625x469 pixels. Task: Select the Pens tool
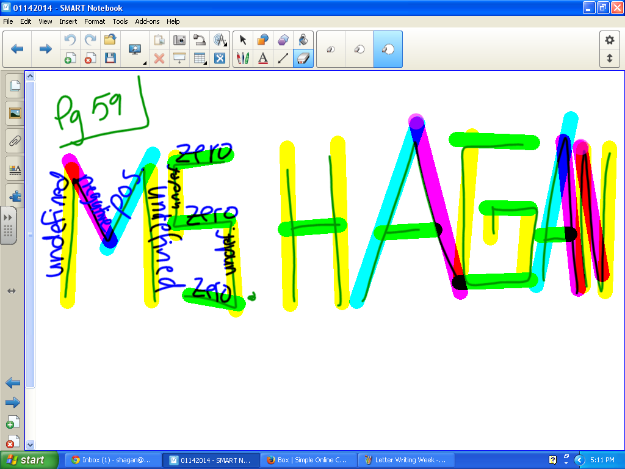tap(243, 58)
